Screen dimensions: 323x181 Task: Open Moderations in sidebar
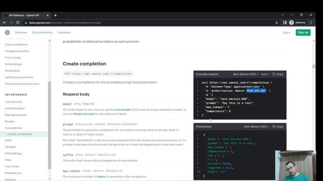13,173
